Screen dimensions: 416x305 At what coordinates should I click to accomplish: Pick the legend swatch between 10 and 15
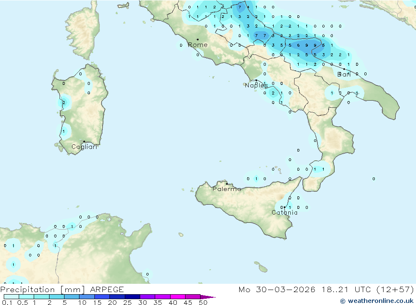click(x=87, y=297)
